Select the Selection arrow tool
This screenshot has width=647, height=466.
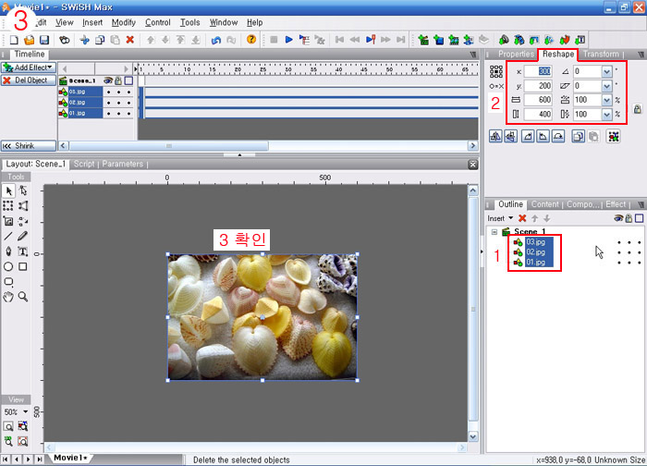(x=8, y=190)
